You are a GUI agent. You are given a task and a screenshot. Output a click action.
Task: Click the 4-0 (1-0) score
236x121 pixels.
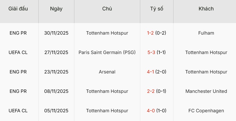157,111
